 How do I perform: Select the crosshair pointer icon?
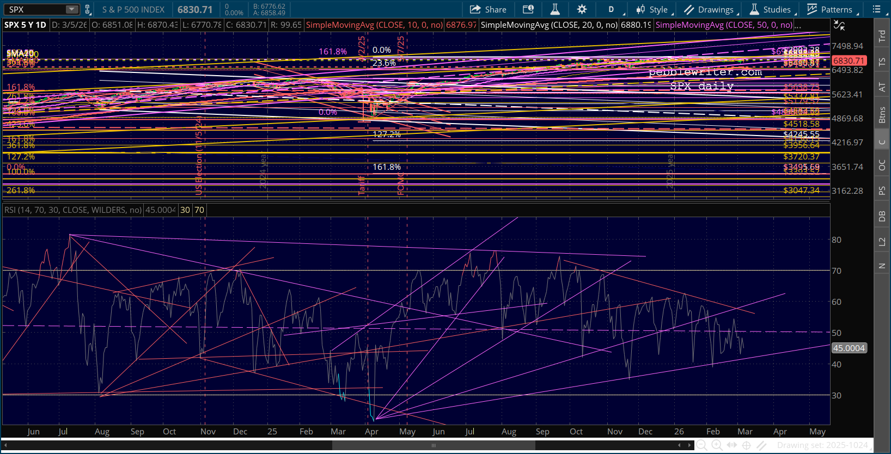[x=747, y=445]
